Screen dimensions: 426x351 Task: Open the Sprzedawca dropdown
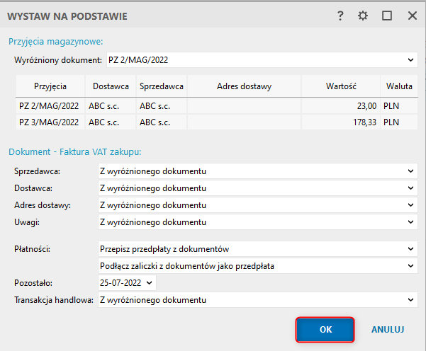coord(411,171)
